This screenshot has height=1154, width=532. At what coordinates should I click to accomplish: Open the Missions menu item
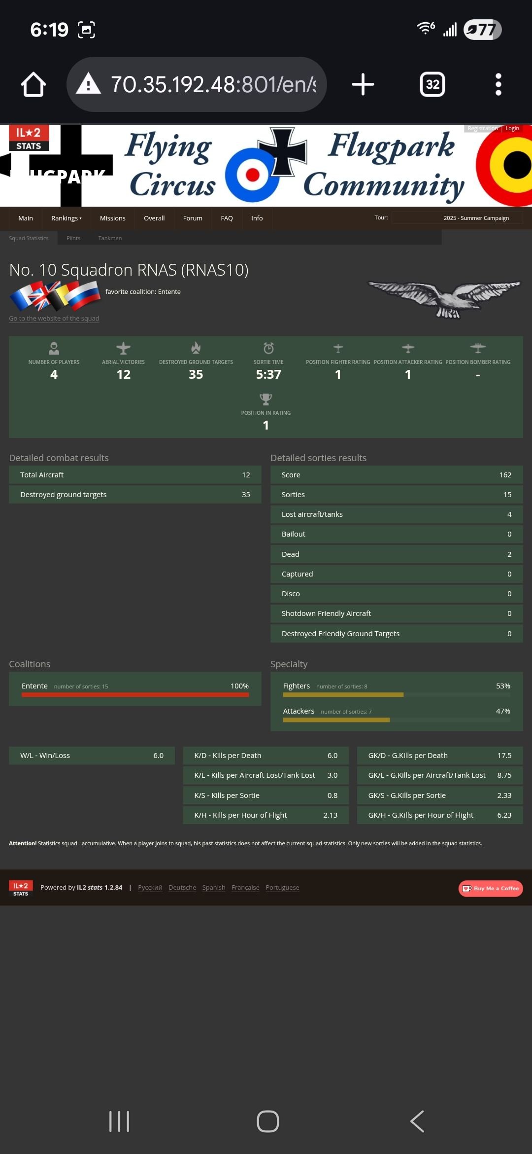tap(112, 218)
